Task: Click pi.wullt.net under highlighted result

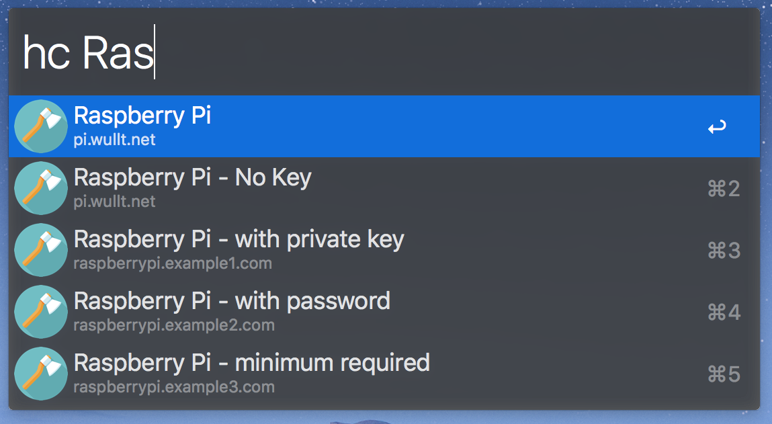Action: coord(114,140)
